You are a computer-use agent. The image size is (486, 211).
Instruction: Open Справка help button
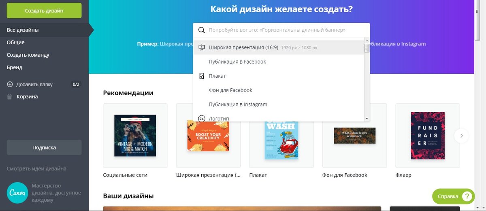[453, 196]
